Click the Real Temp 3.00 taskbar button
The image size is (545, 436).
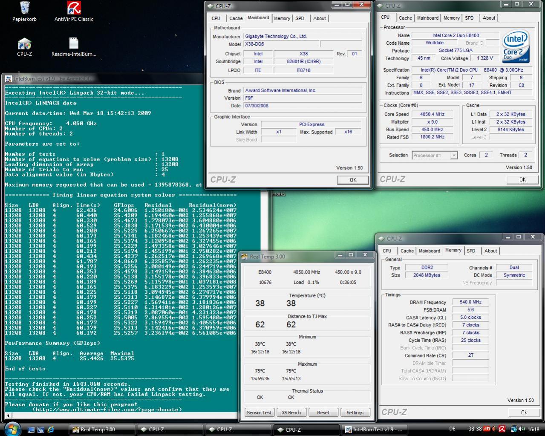tap(101, 429)
